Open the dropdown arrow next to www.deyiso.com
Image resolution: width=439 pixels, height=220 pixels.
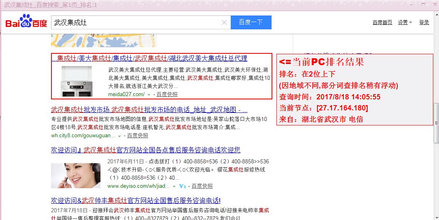click(x=174, y=186)
